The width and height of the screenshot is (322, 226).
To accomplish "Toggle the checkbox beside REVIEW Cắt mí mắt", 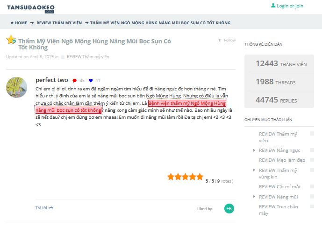I will [x=312, y=186].
